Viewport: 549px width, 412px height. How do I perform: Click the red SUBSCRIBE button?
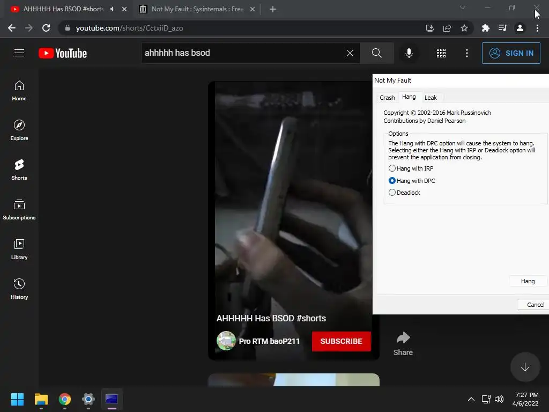click(342, 341)
